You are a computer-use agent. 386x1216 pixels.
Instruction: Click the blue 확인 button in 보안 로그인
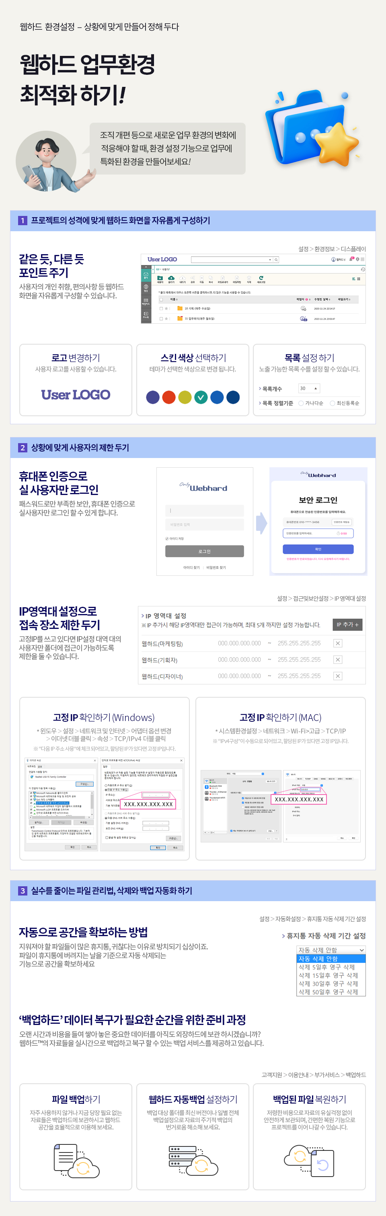(318, 549)
